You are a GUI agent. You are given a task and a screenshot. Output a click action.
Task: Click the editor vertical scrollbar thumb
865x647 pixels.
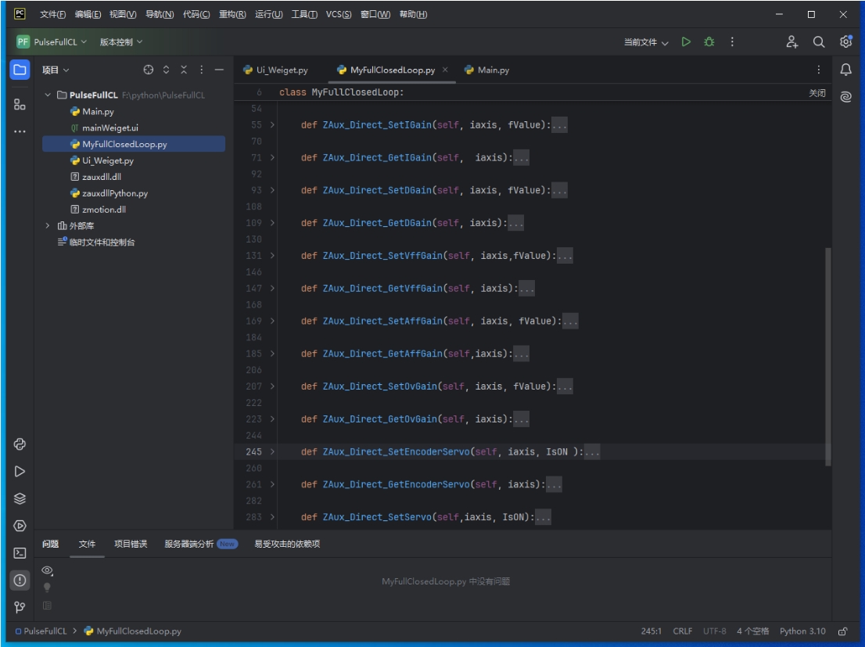click(828, 358)
